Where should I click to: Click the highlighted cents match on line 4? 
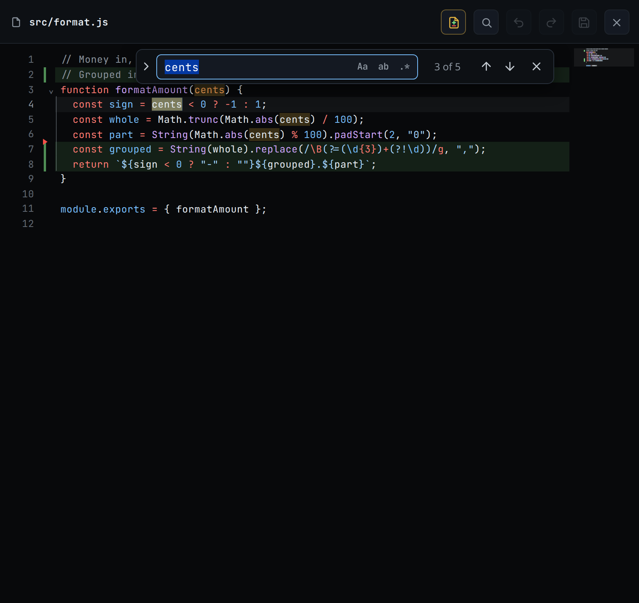(167, 105)
